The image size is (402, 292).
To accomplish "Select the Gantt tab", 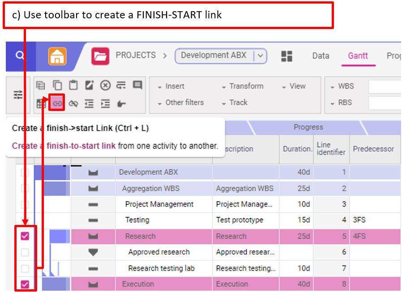I will 358,56.
